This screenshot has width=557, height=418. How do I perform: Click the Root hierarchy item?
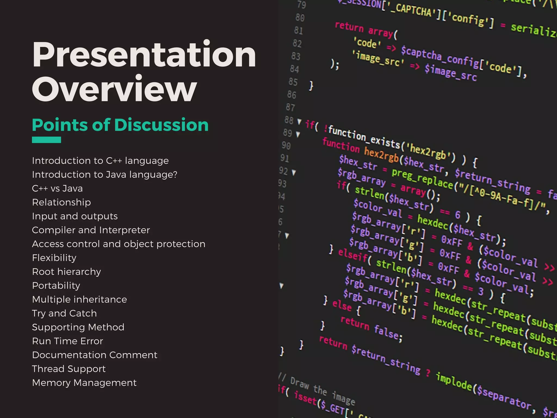coord(66,272)
